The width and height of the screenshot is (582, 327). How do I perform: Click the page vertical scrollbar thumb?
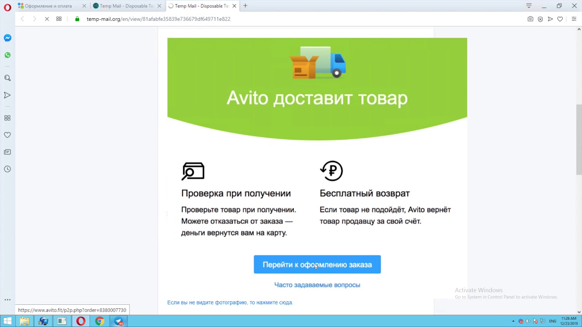pyautogui.click(x=579, y=139)
